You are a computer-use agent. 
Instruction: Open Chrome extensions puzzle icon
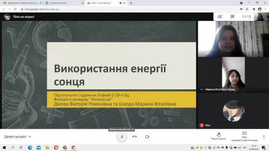coord(254,9)
